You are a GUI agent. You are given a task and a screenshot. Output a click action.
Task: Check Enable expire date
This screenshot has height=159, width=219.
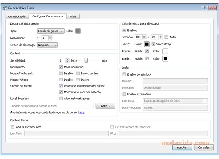point(124,94)
